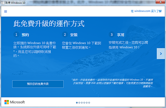Open the hamburger menu

[6, 11]
